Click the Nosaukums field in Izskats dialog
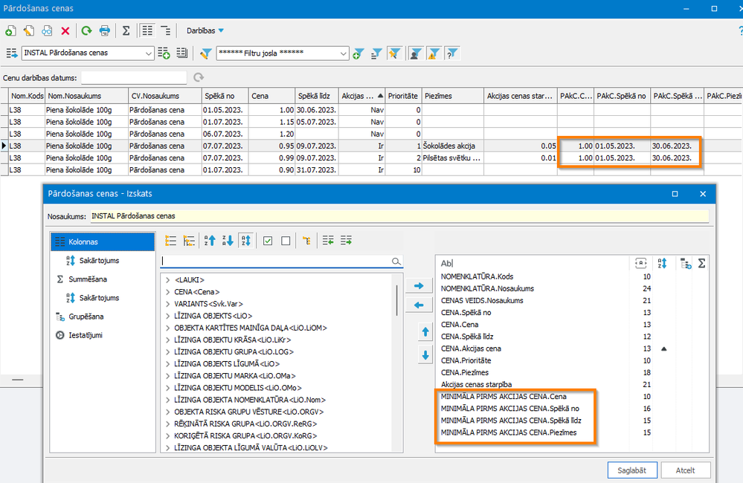743x483 pixels. [399, 216]
